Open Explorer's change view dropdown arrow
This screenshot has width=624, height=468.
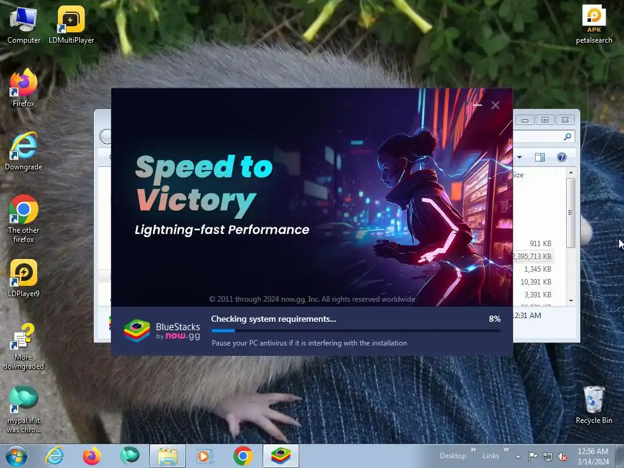[x=519, y=157]
